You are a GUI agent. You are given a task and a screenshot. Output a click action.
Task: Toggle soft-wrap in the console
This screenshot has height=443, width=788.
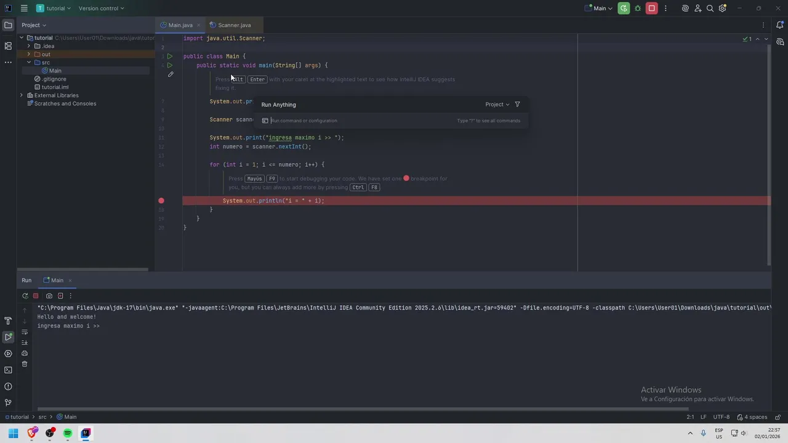[25, 332]
